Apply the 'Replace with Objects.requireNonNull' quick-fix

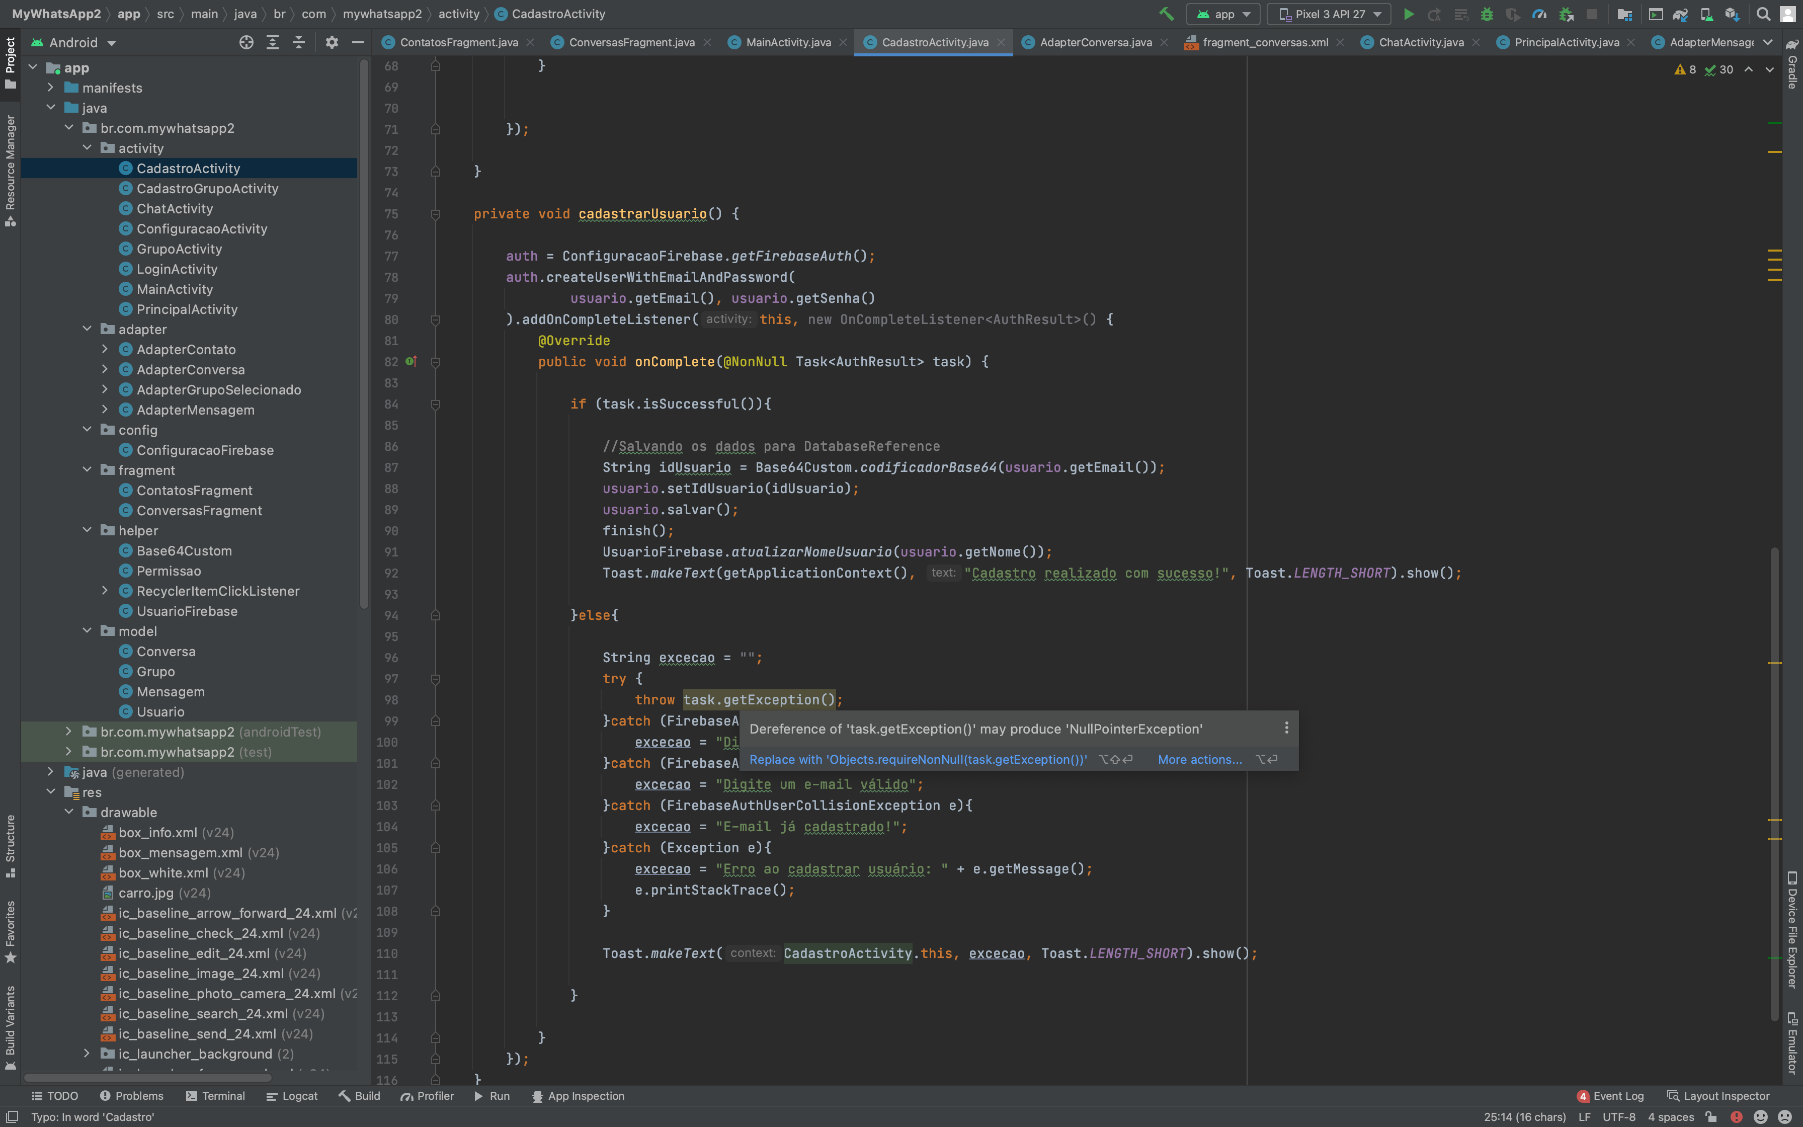point(918,760)
